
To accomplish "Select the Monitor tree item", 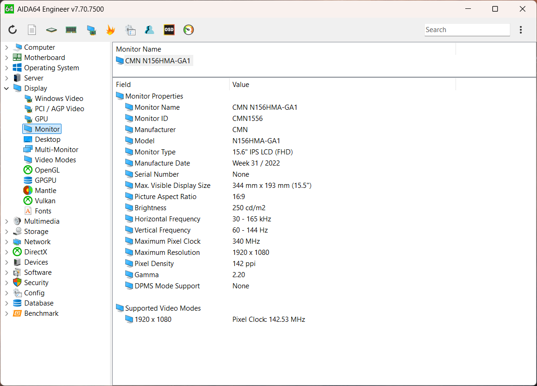I will coord(42,129).
